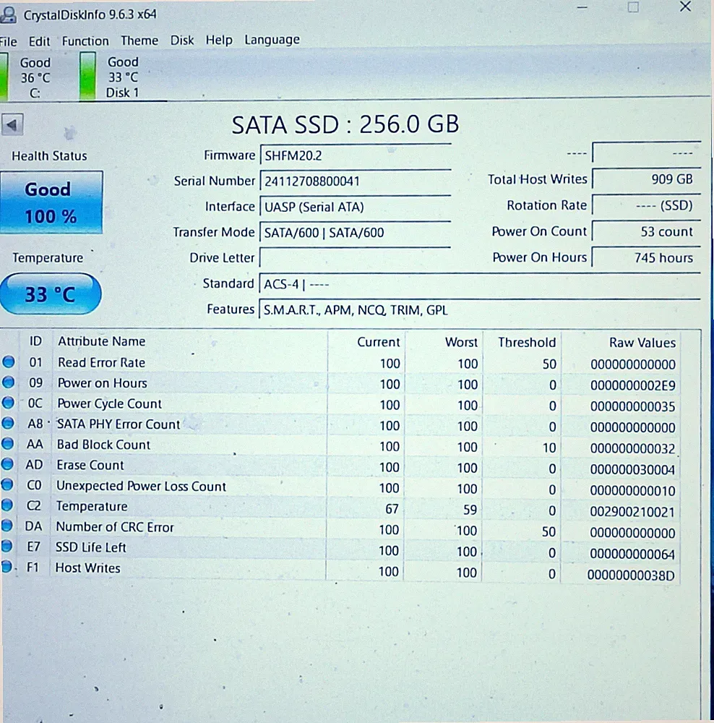Click the previous disk arrow button
714x723 pixels.
pos(12,124)
